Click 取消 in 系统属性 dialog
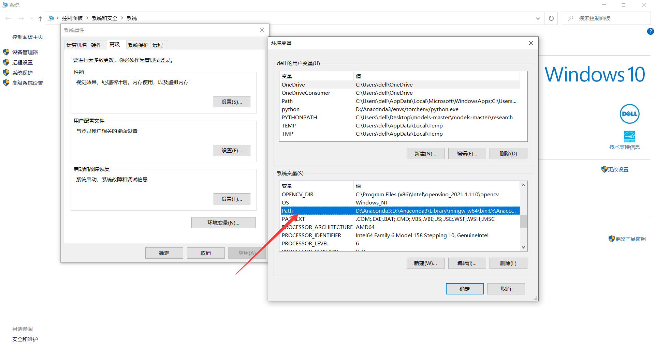 point(206,253)
